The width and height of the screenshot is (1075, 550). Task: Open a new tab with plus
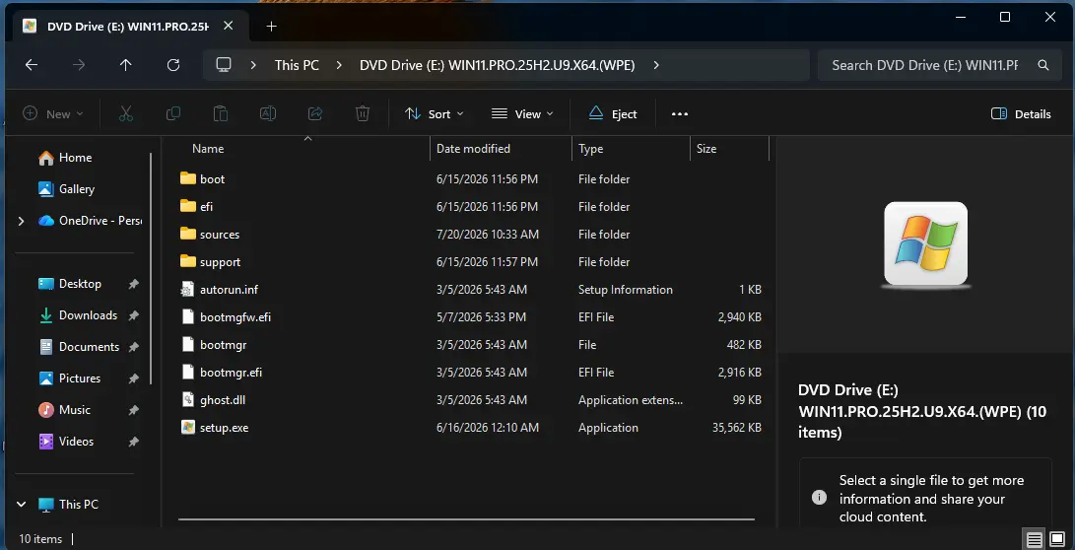(272, 26)
